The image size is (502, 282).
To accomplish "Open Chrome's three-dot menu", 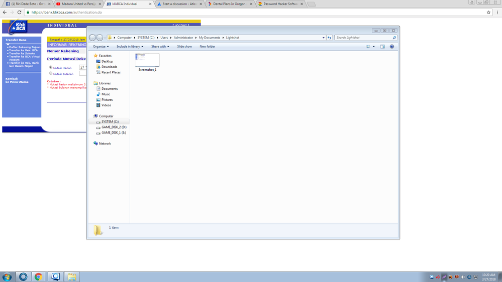I will tap(497, 12).
